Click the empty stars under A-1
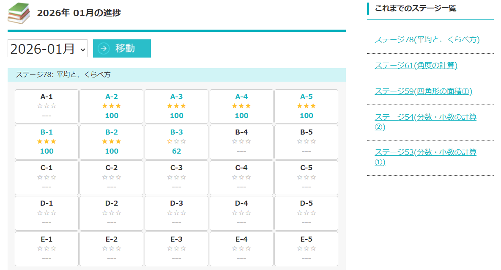The image size is (501, 270). click(47, 106)
